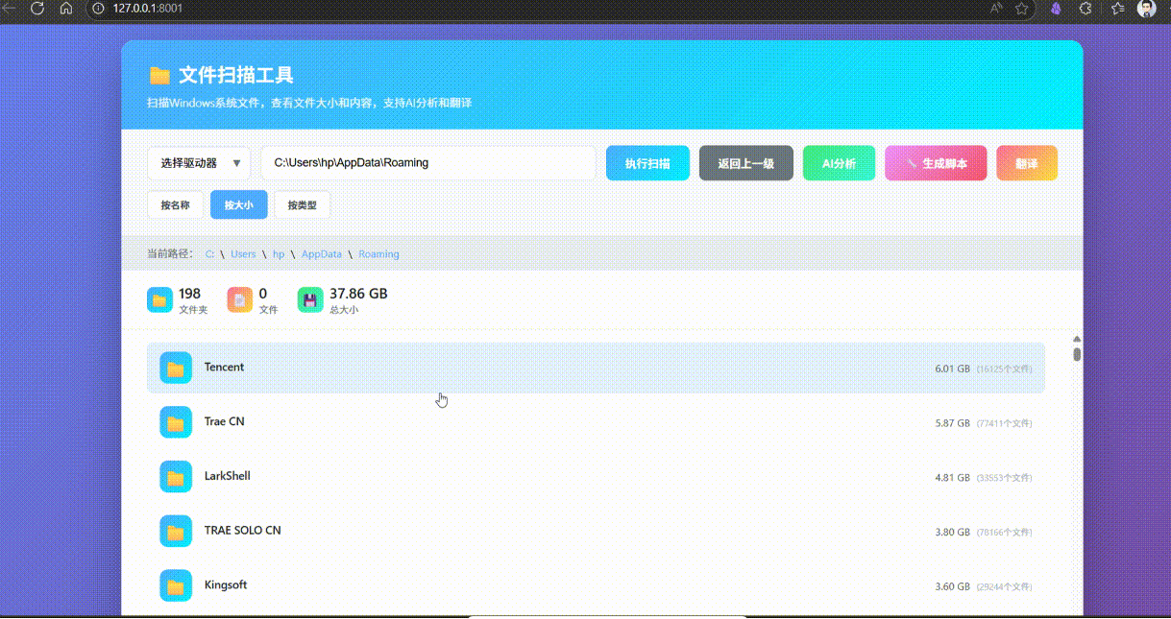Screen dimensions: 1171x619
Task: Click the 6.01 GB size value
Action: [x=952, y=369]
